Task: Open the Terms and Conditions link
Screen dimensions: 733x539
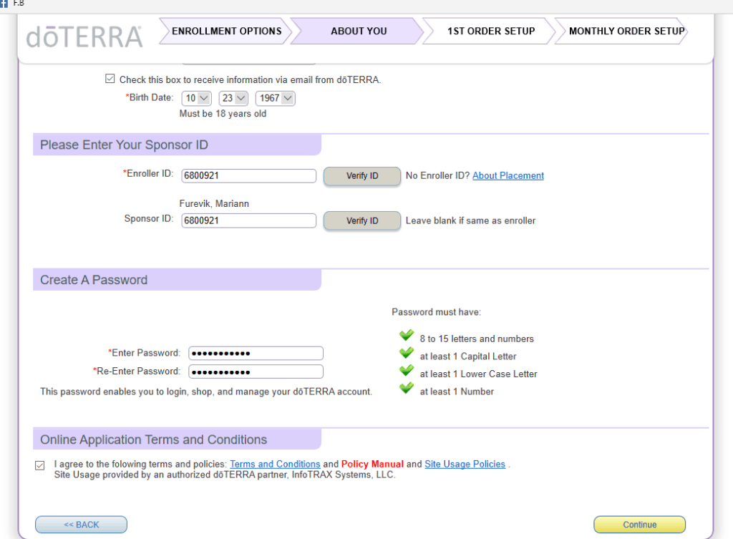Action: tap(275, 465)
